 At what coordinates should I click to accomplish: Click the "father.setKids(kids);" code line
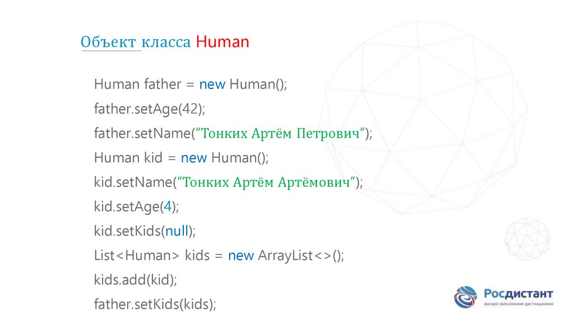[155, 304]
